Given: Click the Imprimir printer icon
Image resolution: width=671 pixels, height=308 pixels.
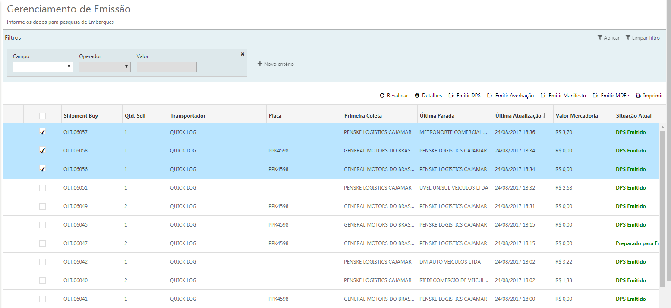Looking at the screenshot, I should 638,96.
